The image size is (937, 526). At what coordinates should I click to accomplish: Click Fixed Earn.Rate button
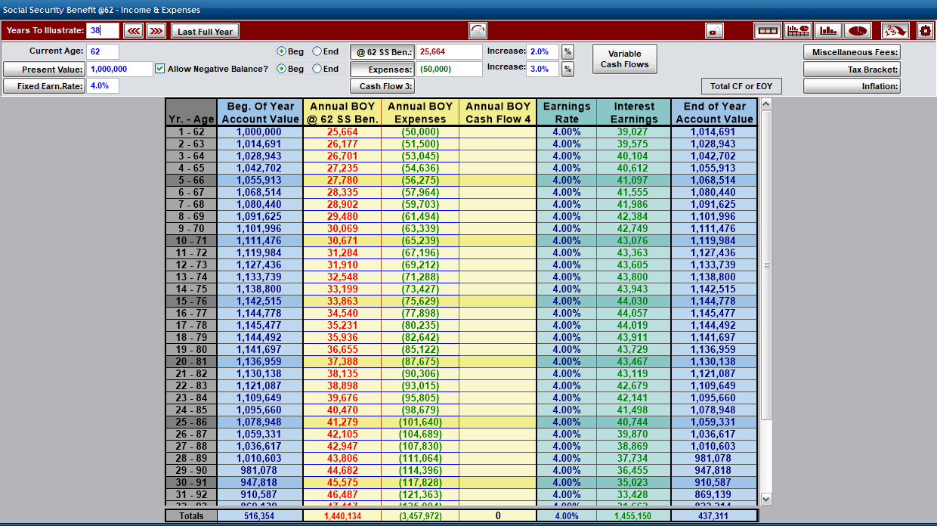pos(43,86)
